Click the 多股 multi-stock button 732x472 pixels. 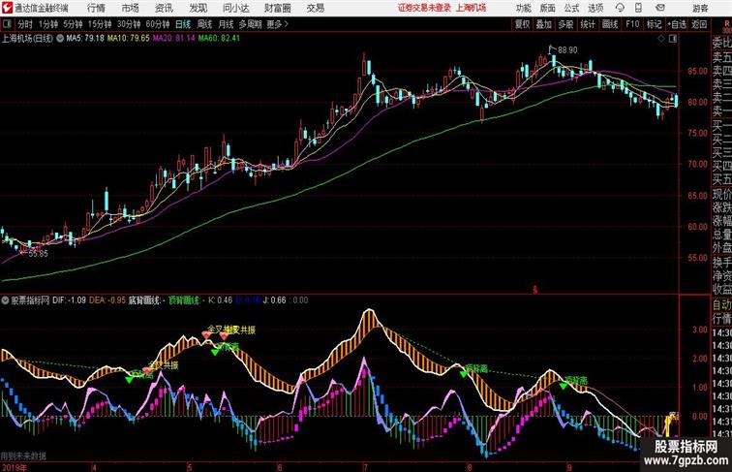(565, 24)
